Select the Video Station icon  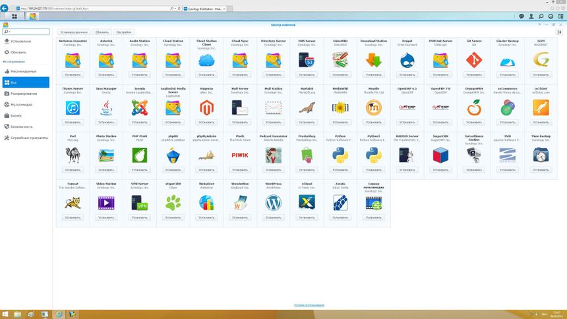click(106, 203)
